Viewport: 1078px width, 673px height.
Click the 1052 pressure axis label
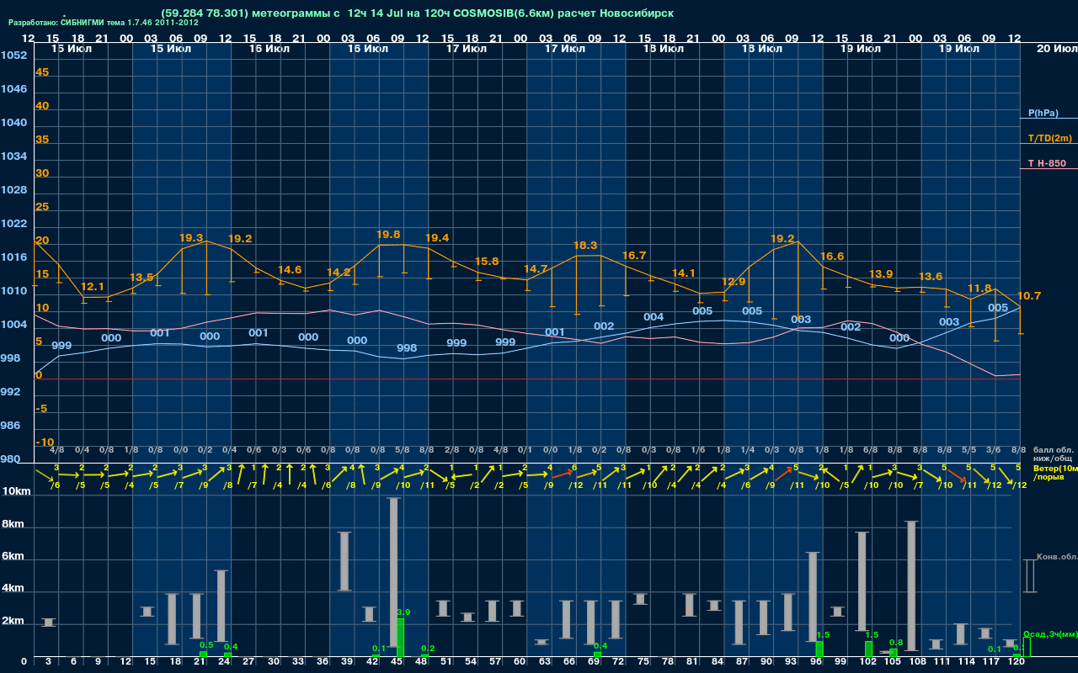point(13,56)
